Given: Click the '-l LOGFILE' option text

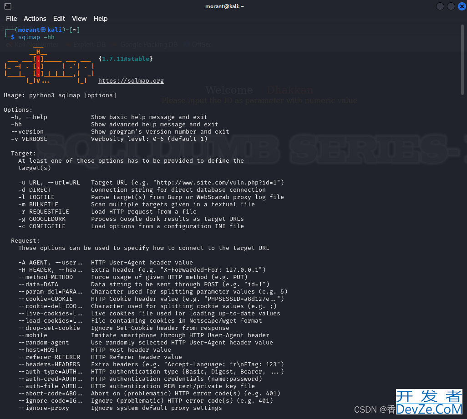Looking at the screenshot, I should click(36, 197).
